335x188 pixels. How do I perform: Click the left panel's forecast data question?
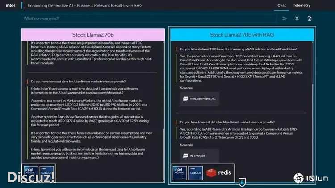78,82
